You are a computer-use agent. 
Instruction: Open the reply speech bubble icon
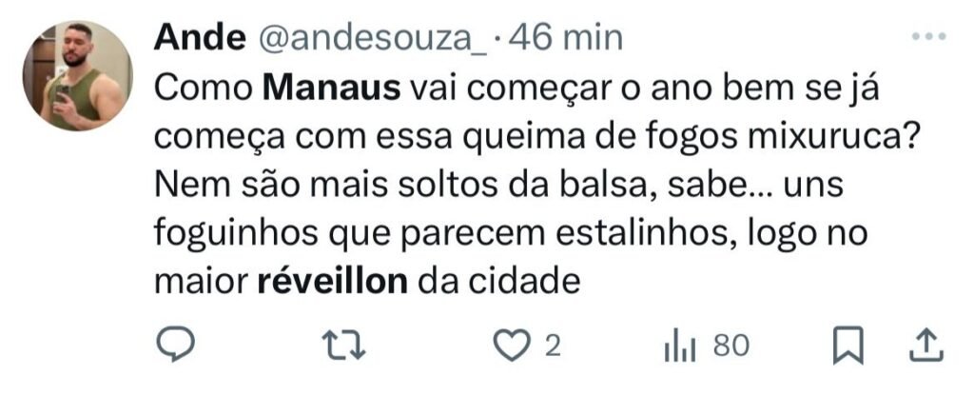(x=175, y=346)
